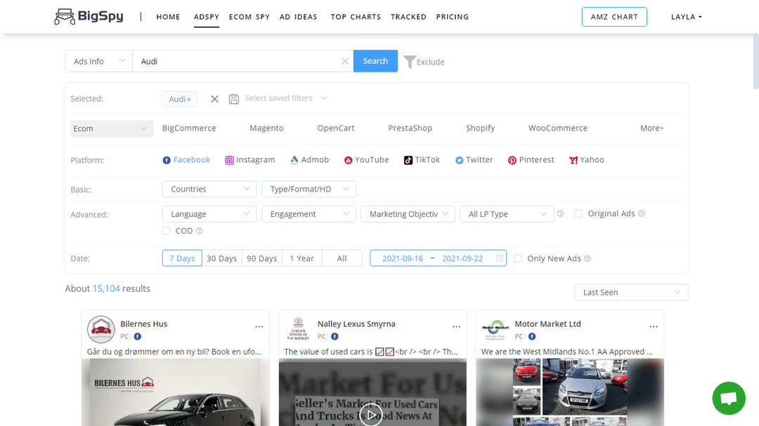The height and width of the screenshot is (426, 759).
Task: Open the Motor Market Ltd ad thumbnail
Action: [570, 392]
